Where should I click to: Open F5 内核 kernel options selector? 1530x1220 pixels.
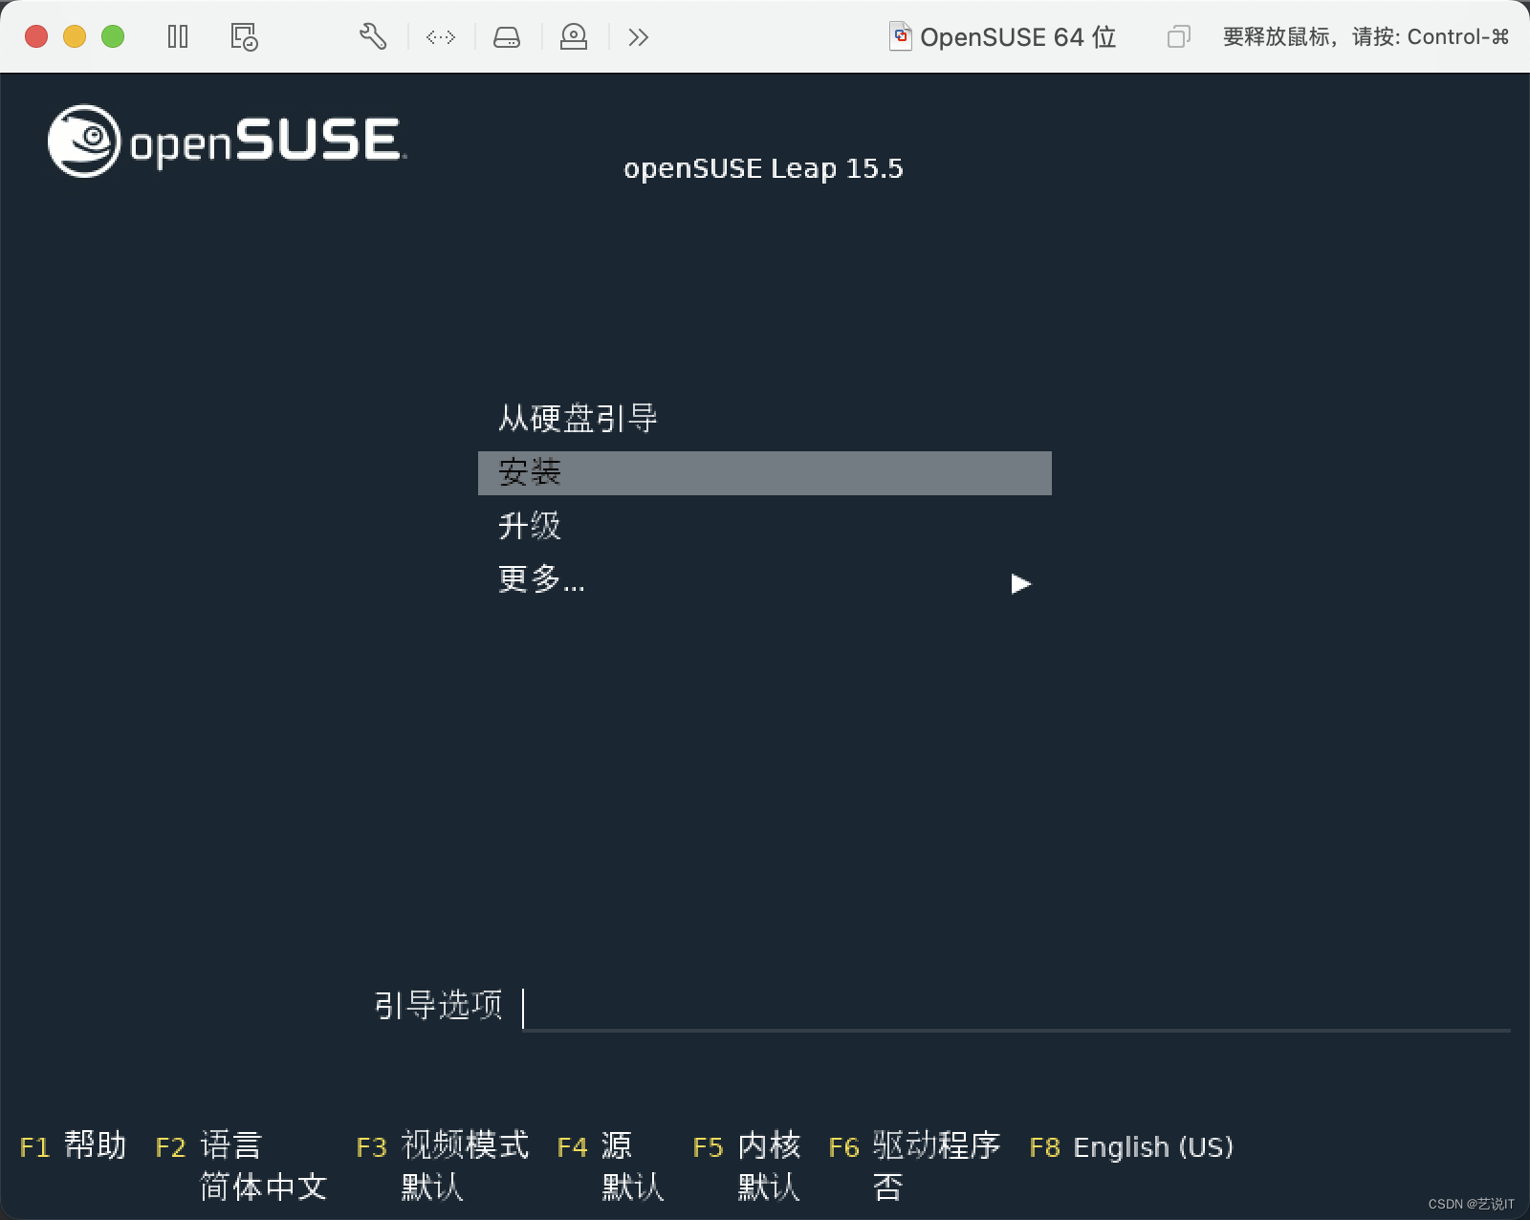(x=747, y=1145)
